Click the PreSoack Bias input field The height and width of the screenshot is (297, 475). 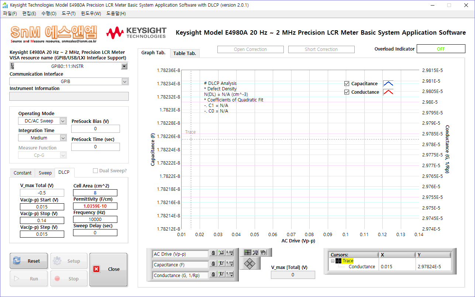96,129
